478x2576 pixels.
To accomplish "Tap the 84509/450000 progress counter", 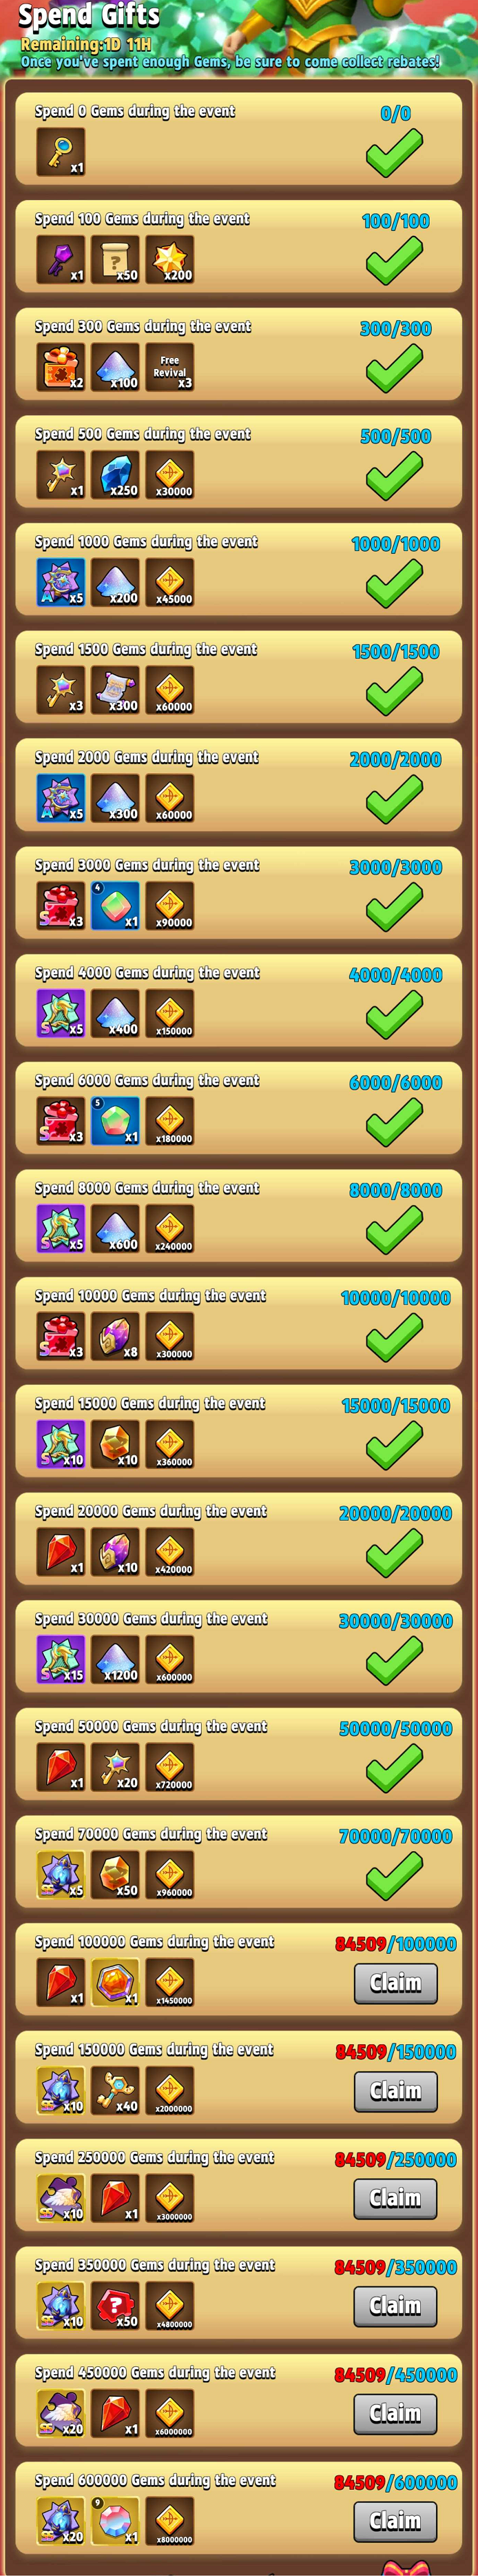I will point(396,2375).
